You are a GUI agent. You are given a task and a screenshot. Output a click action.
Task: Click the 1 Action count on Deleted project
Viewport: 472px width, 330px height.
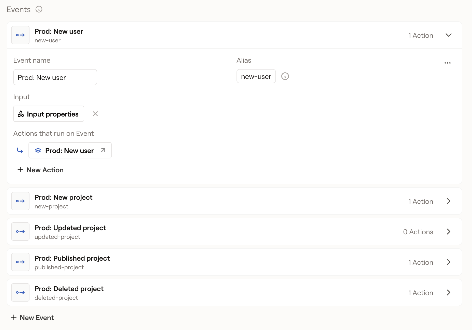(x=421, y=293)
